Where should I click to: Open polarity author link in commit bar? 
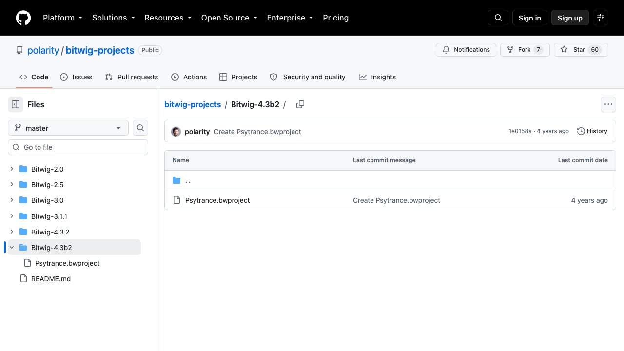pos(197,132)
